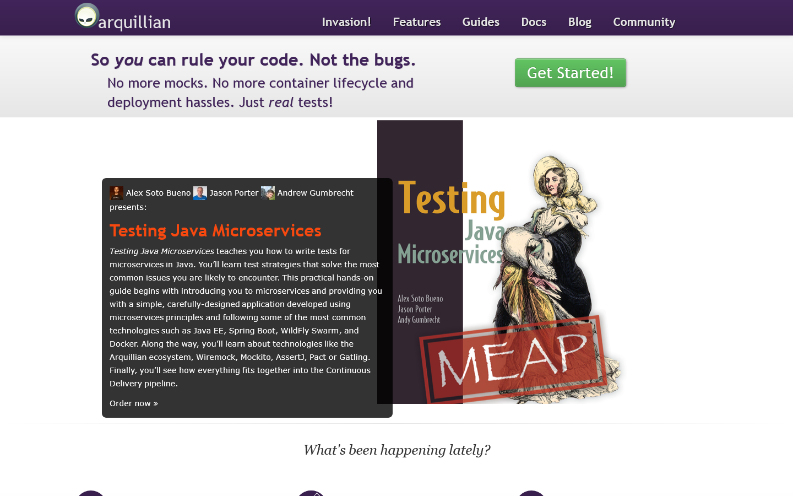Viewport: 793px width, 496px height.
Task: Click the What's been happening lately? heading
Action: coord(397,450)
